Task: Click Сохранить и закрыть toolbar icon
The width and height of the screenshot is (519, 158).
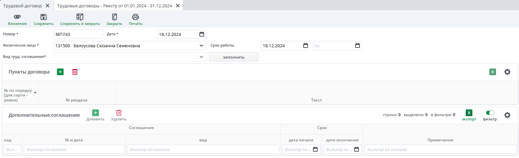Action: [x=80, y=17]
